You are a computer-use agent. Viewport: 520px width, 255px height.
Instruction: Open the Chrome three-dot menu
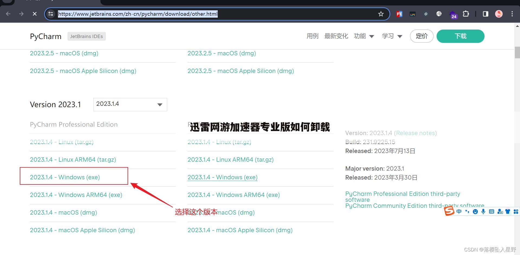[x=512, y=14]
